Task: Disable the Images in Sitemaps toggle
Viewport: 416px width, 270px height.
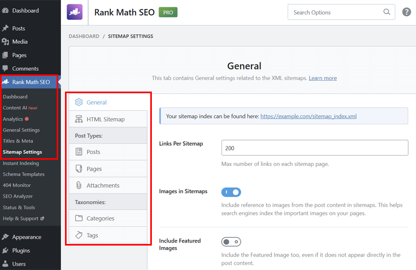Action: (231, 192)
